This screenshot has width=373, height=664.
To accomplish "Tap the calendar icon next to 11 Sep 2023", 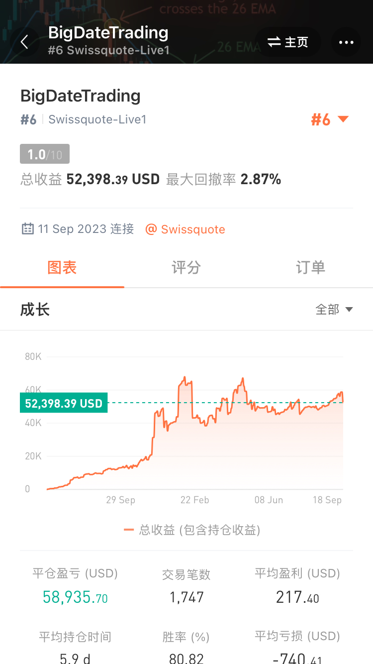I will click(28, 229).
